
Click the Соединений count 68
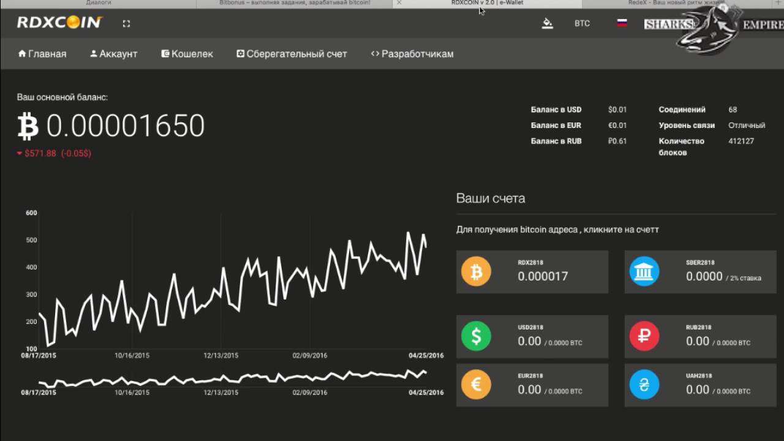click(733, 110)
